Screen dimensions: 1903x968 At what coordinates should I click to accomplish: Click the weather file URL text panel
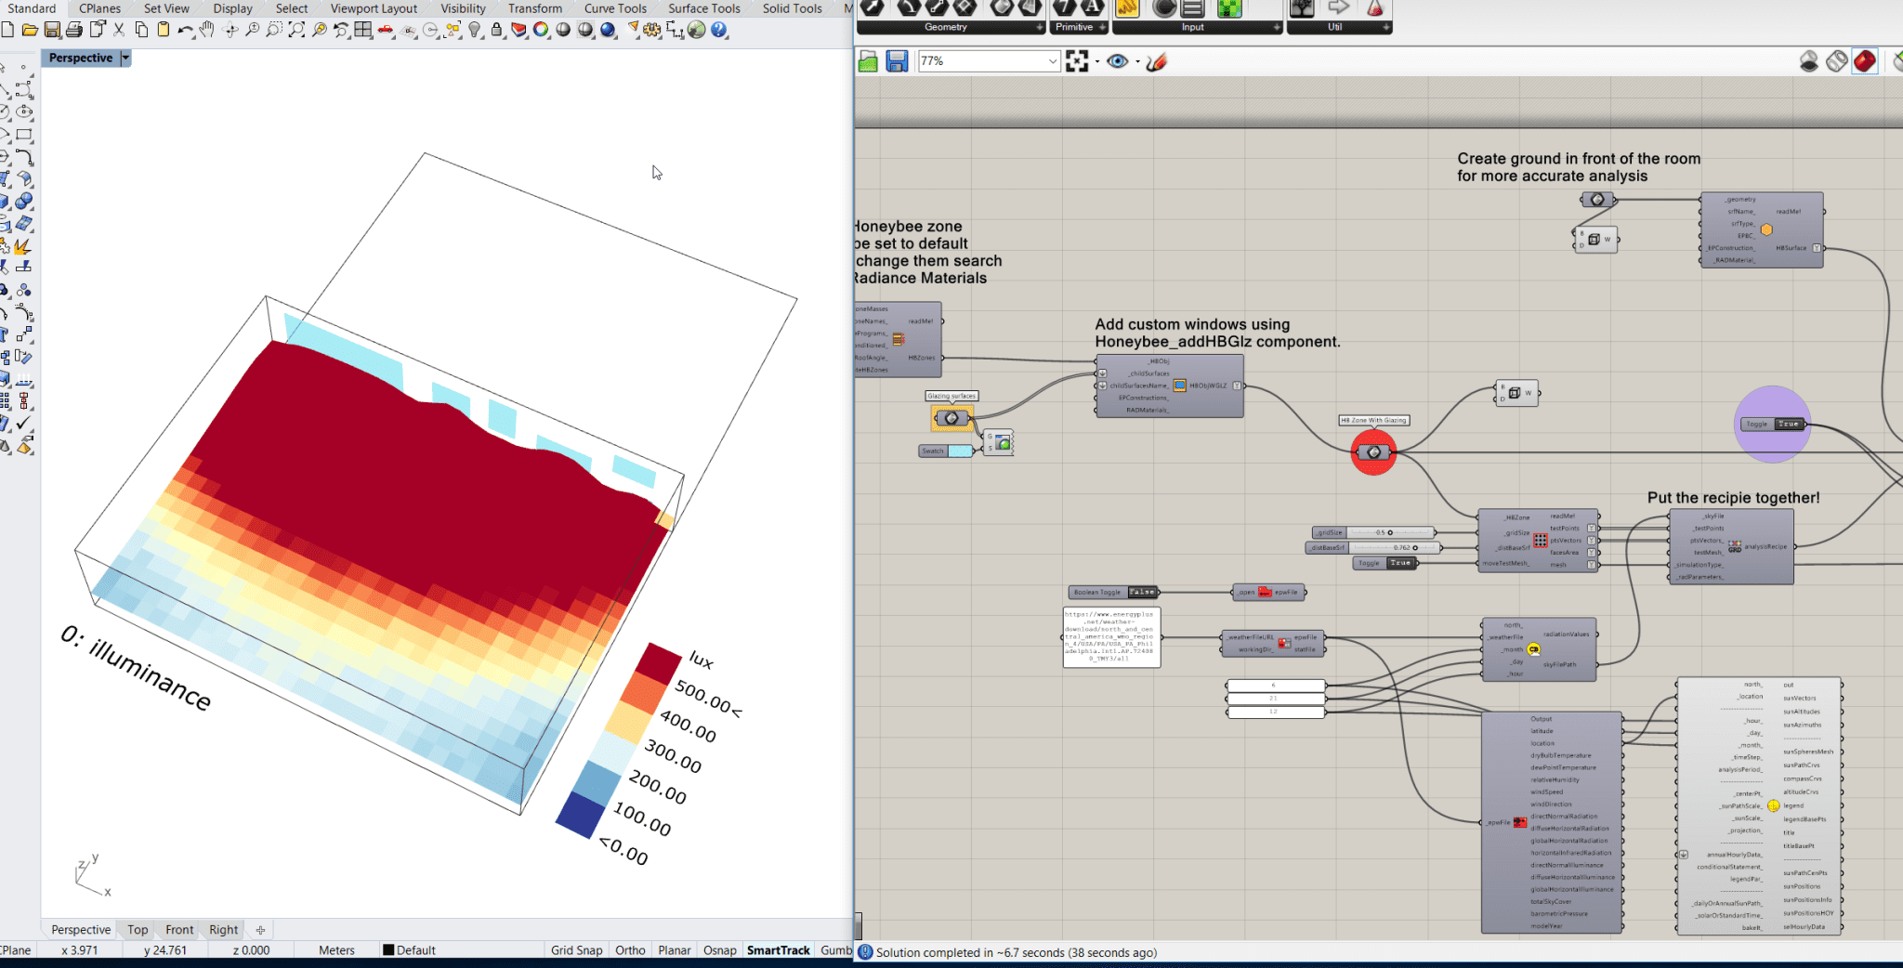coord(1111,636)
